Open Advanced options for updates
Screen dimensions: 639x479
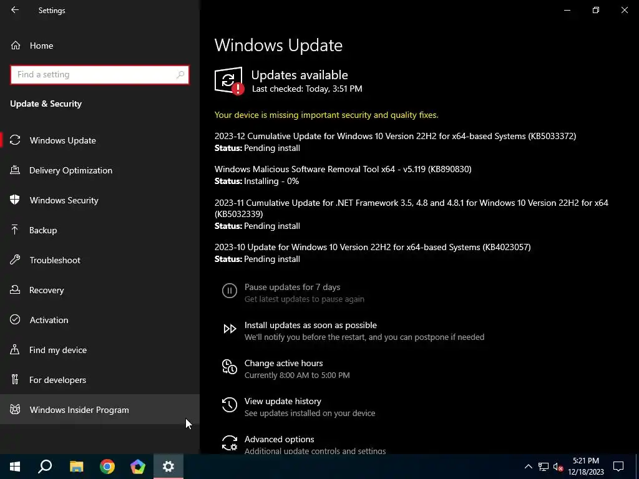pos(279,439)
